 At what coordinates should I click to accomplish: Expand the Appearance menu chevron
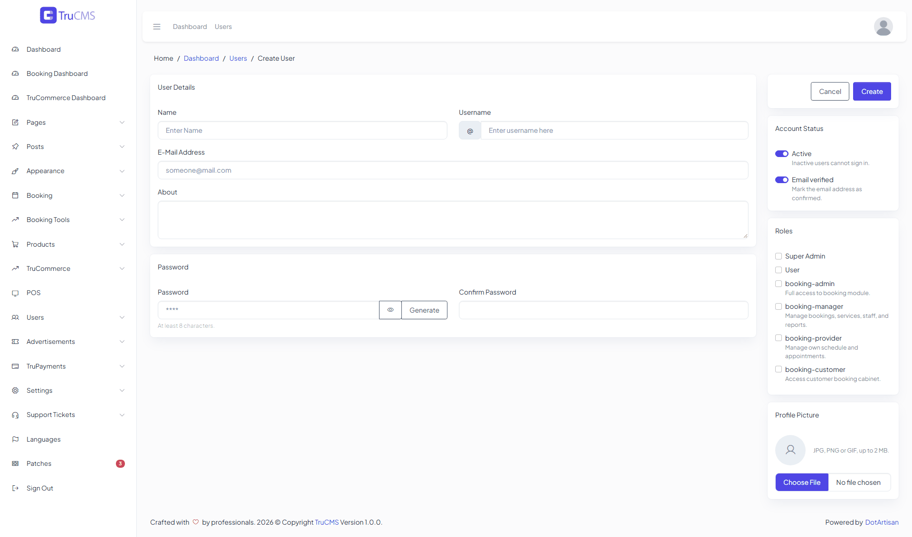pos(122,171)
